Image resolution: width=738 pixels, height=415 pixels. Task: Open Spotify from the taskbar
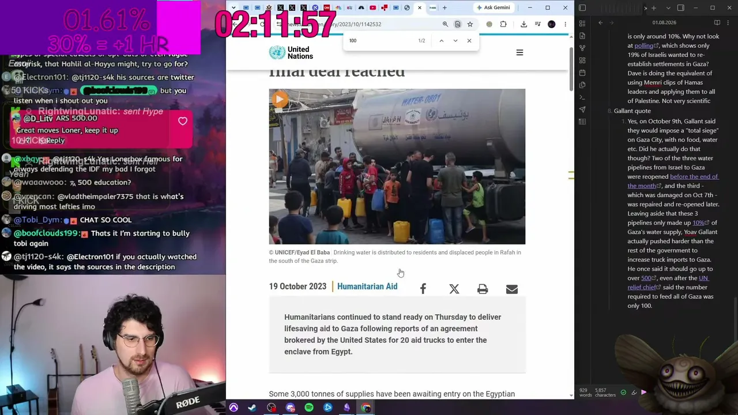pyautogui.click(x=309, y=408)
